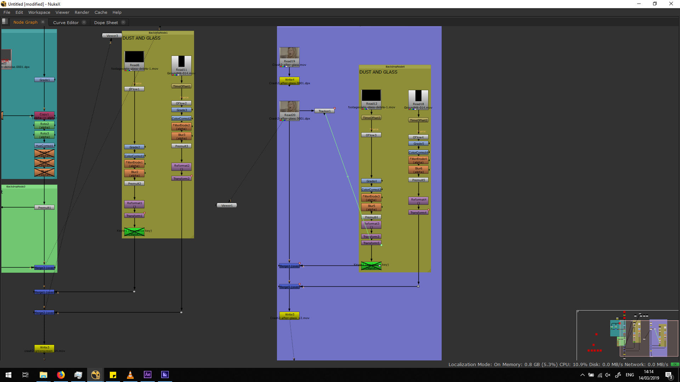Select the Transform5 node
The image size is (680, 382).
click(371, 243)
